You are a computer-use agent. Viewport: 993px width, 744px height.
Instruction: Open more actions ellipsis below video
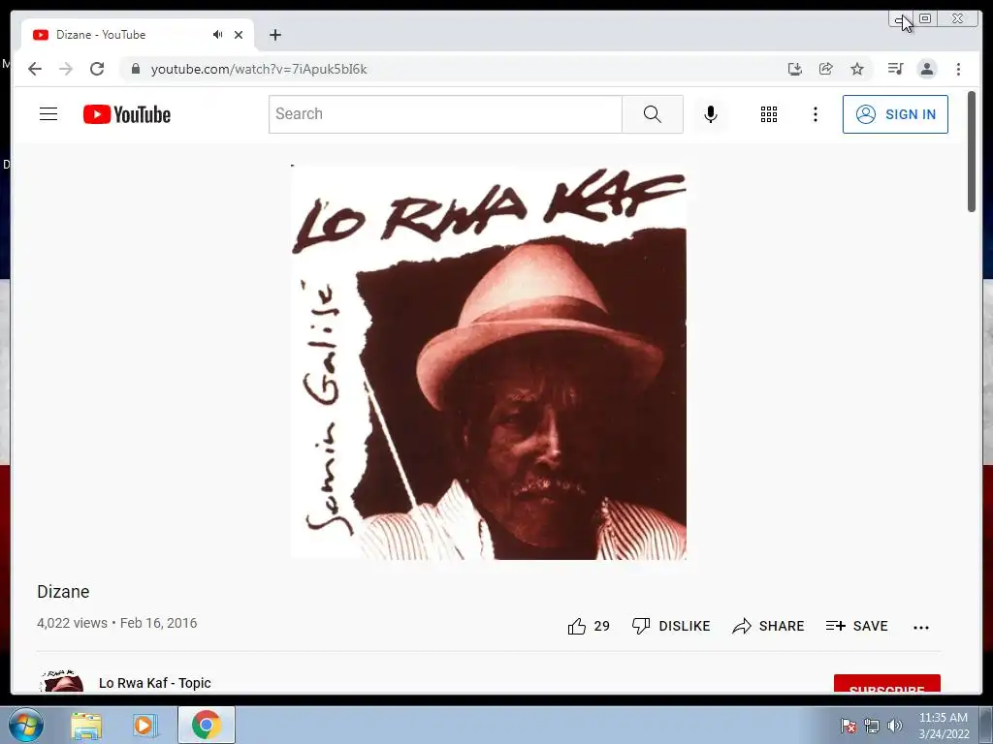921,628
